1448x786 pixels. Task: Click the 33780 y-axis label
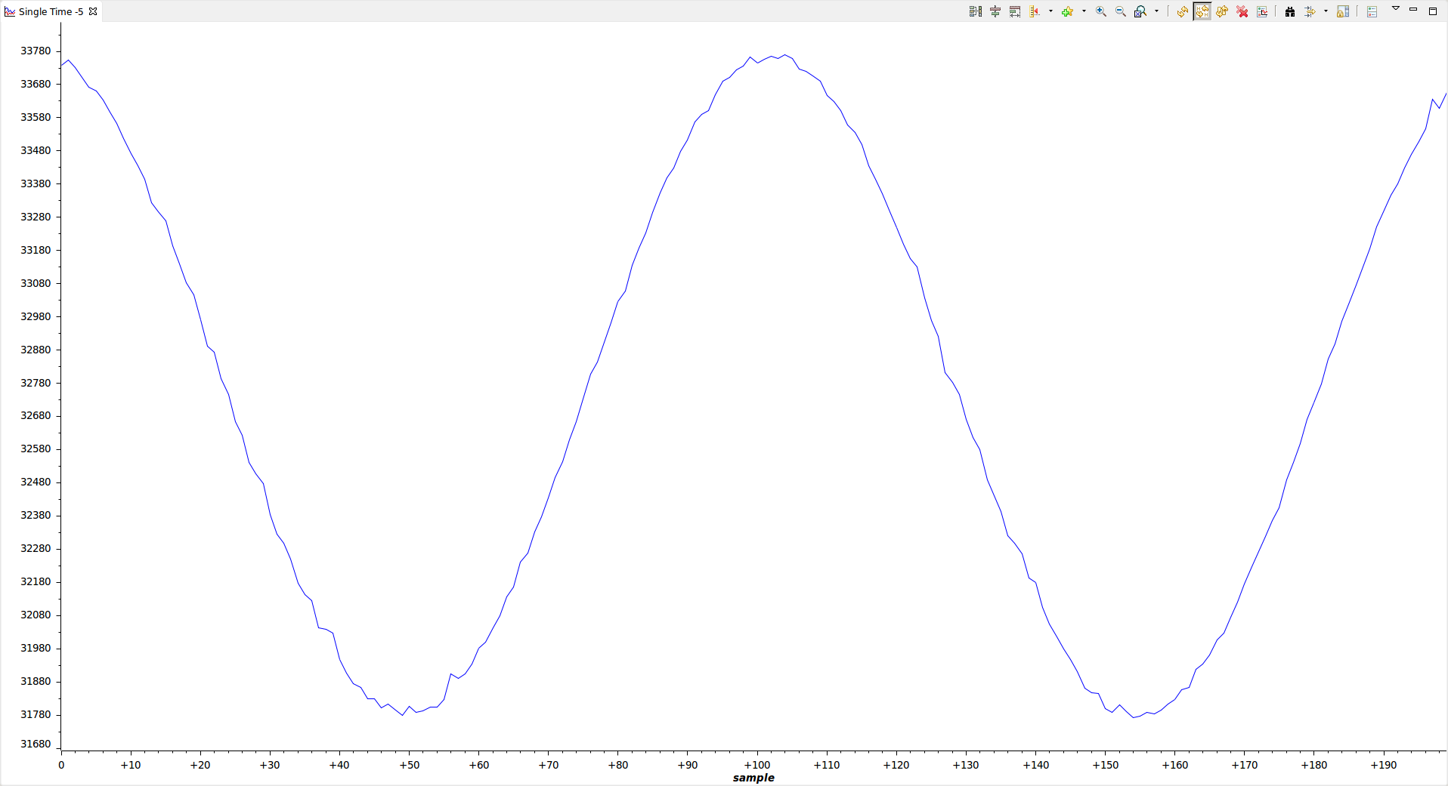tap(36, 51)
